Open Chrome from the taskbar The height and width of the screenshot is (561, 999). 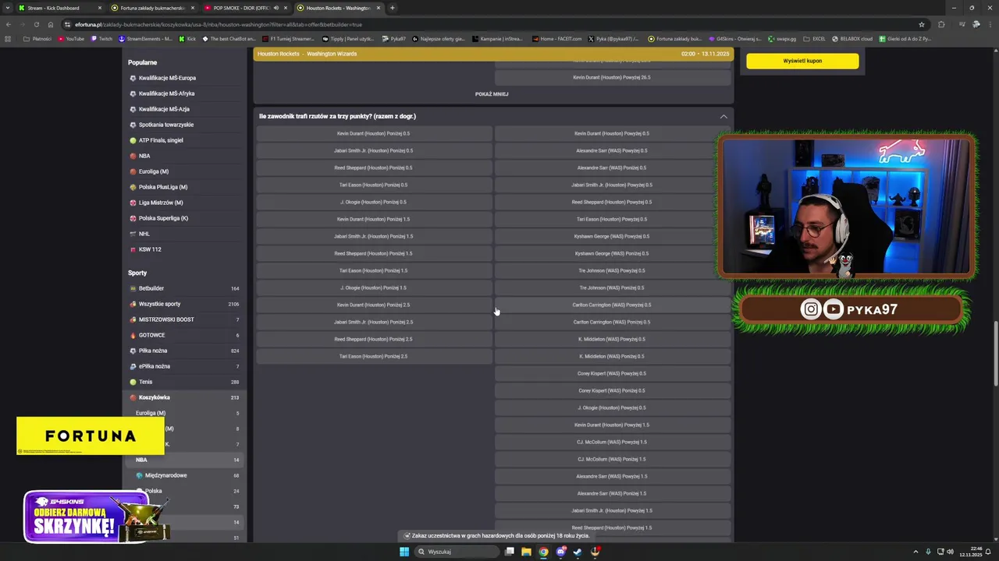click(543, 552)
